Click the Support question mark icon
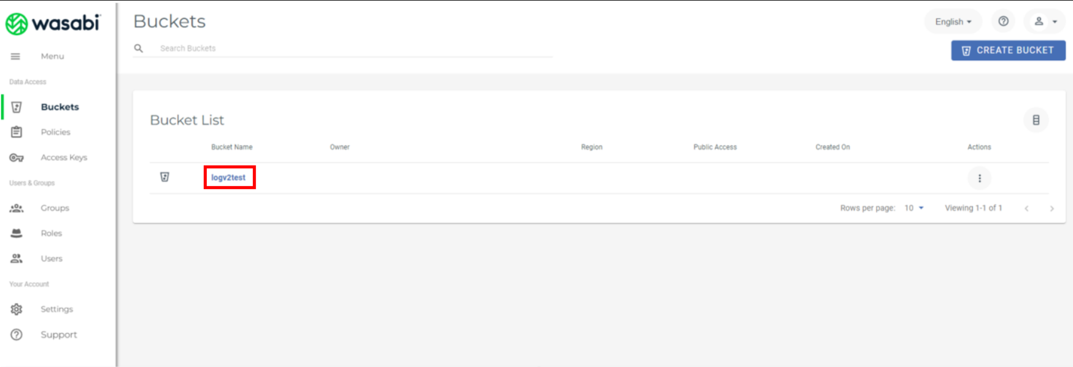The image size is (1073, 367). tap(17, 334)
